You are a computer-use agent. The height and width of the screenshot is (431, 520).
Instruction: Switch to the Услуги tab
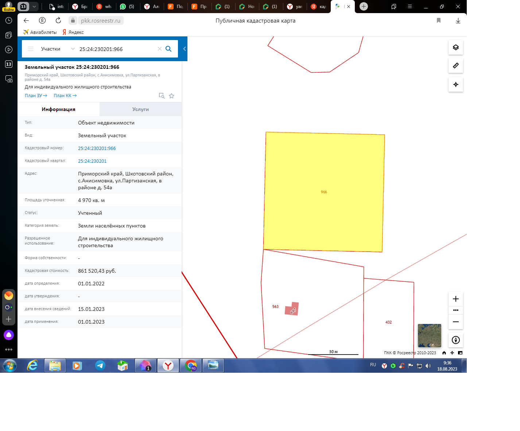tap(140, 109)
